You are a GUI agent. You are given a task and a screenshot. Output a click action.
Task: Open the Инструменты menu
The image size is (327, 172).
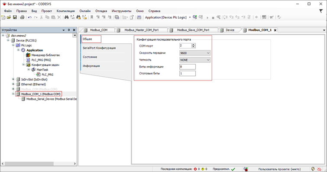coord(121,11)
